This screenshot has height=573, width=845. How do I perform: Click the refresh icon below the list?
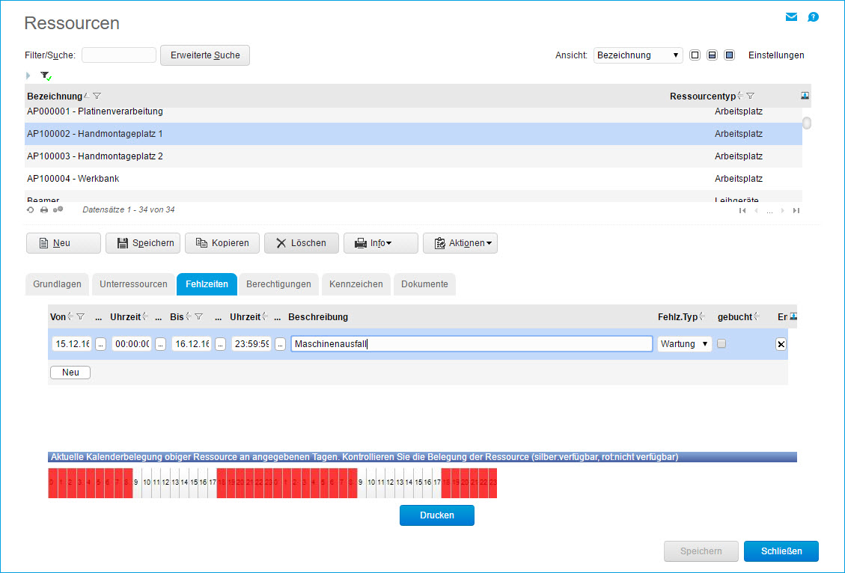[x=31, y=210]
